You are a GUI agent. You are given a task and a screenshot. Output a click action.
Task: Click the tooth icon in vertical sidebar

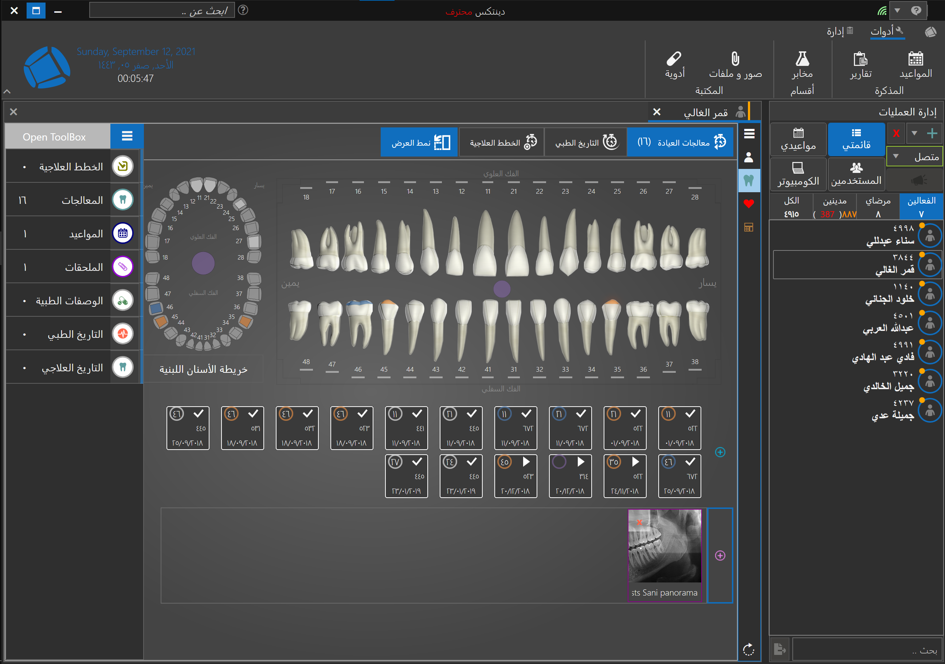pyautogui.click(x=749, y=180)
